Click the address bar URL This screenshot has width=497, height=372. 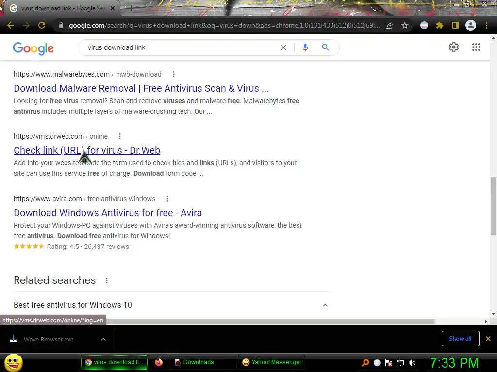224,25
